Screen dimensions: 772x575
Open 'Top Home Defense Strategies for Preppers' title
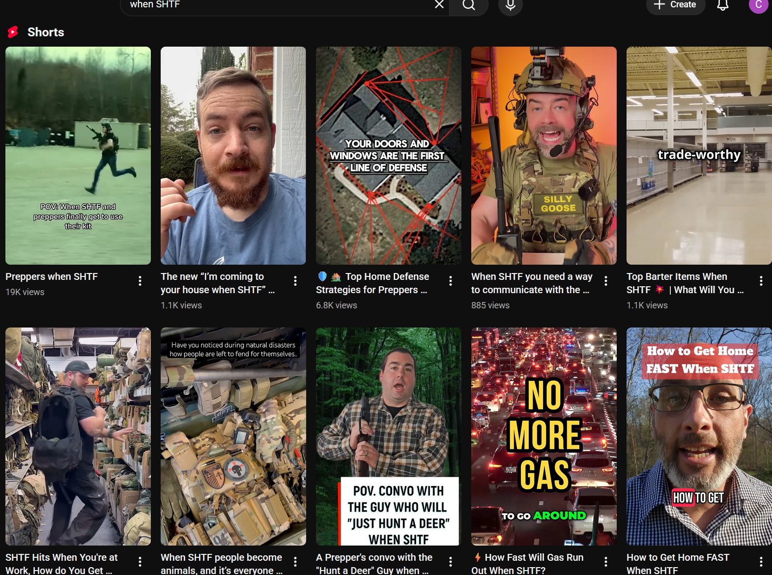pos(372,283)
